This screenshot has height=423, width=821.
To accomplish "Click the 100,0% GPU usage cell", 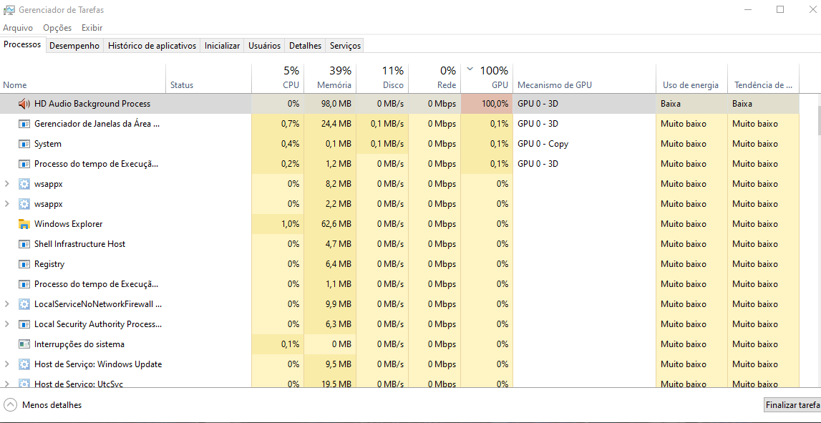I will click(x=487, y=104).
